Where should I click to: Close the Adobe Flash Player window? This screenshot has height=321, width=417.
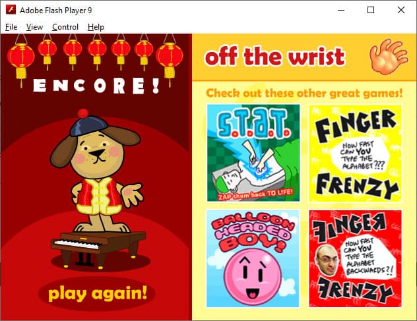[401, 10]
